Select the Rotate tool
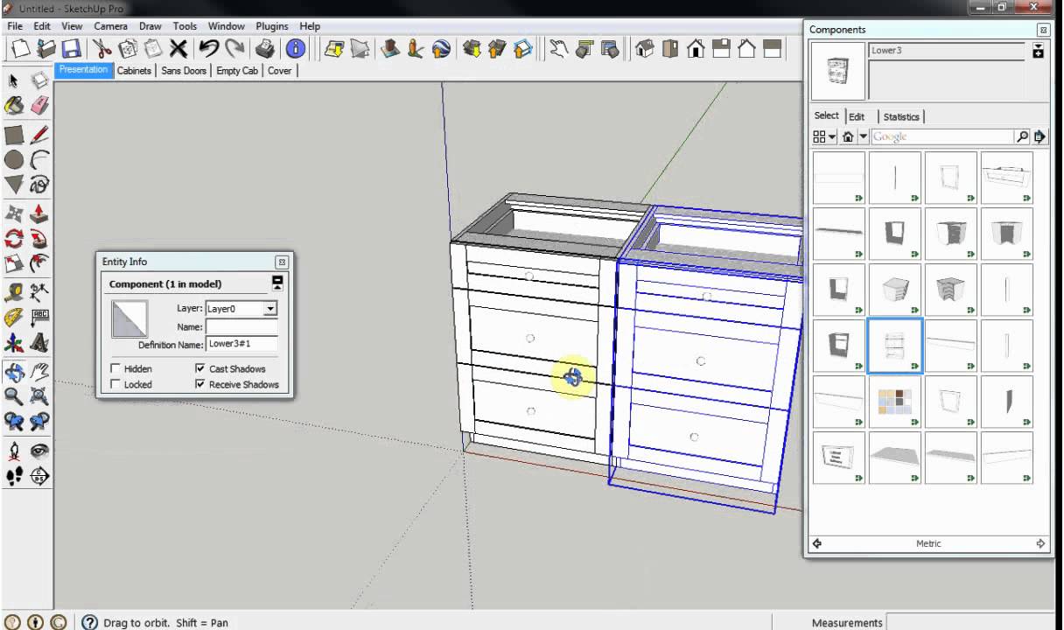This screenshot has height=630, width=1064. (13, 239)
